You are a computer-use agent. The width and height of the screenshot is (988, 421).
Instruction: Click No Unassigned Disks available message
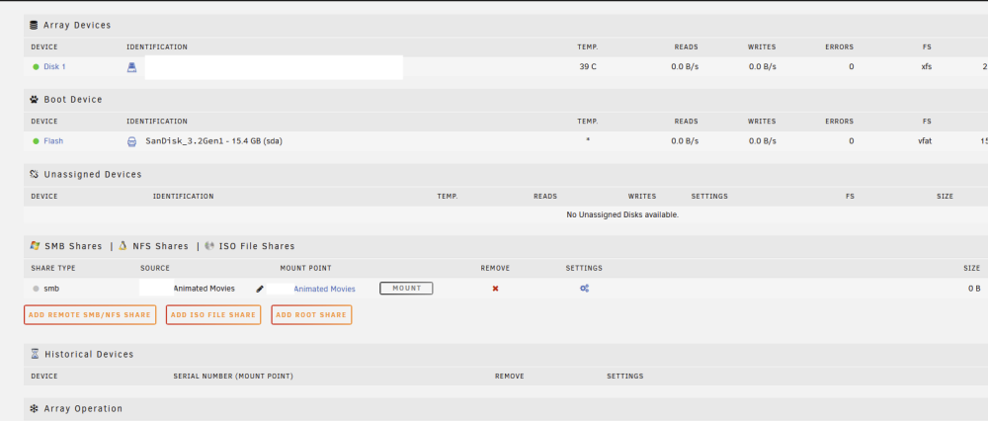click(622, 214)
